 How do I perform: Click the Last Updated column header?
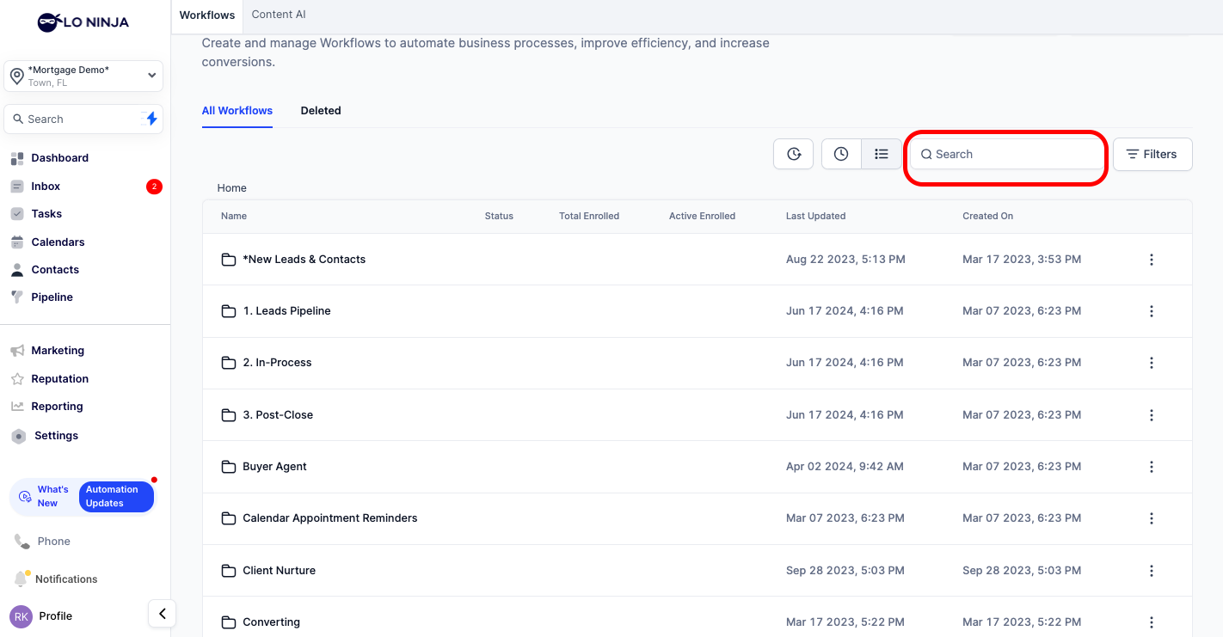(815, 217)
